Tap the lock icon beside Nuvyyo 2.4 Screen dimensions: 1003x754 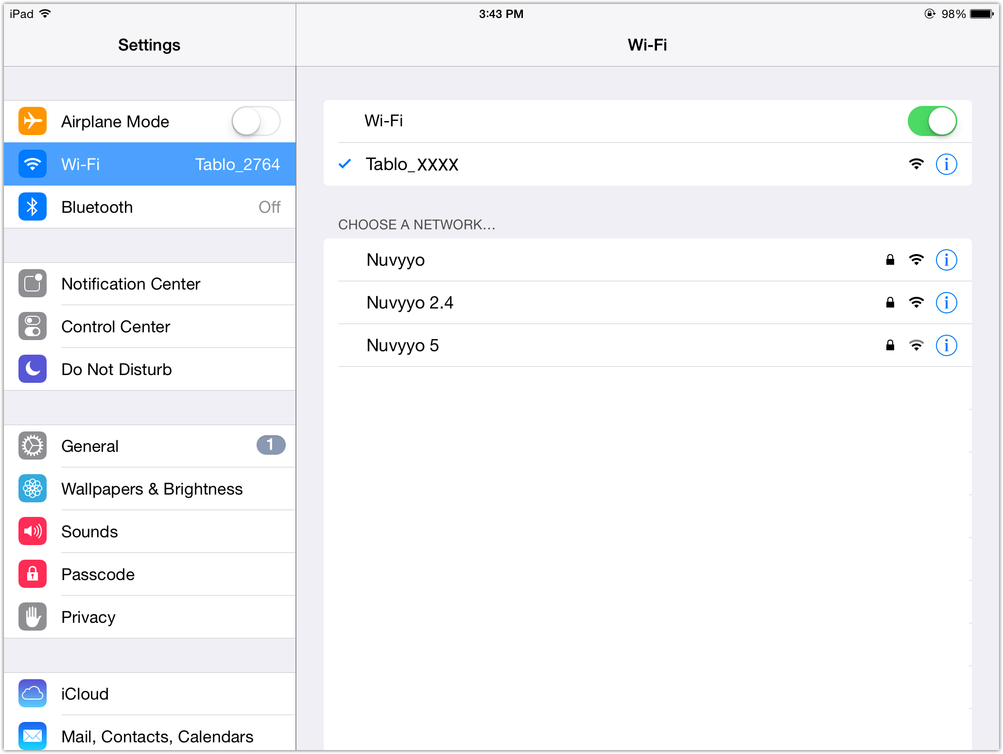[x=890, y=303]
